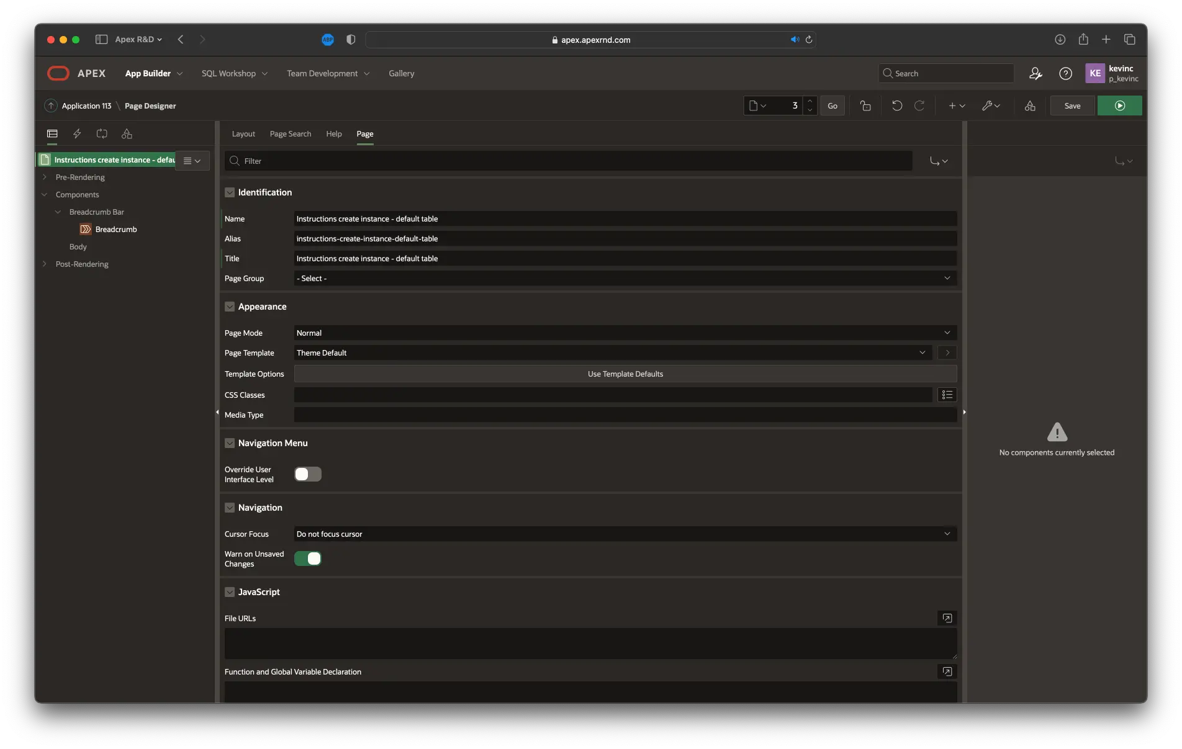Click the Undo icon in toolbar
This screenshot has width=1182, height=749.
click(897, 105)
